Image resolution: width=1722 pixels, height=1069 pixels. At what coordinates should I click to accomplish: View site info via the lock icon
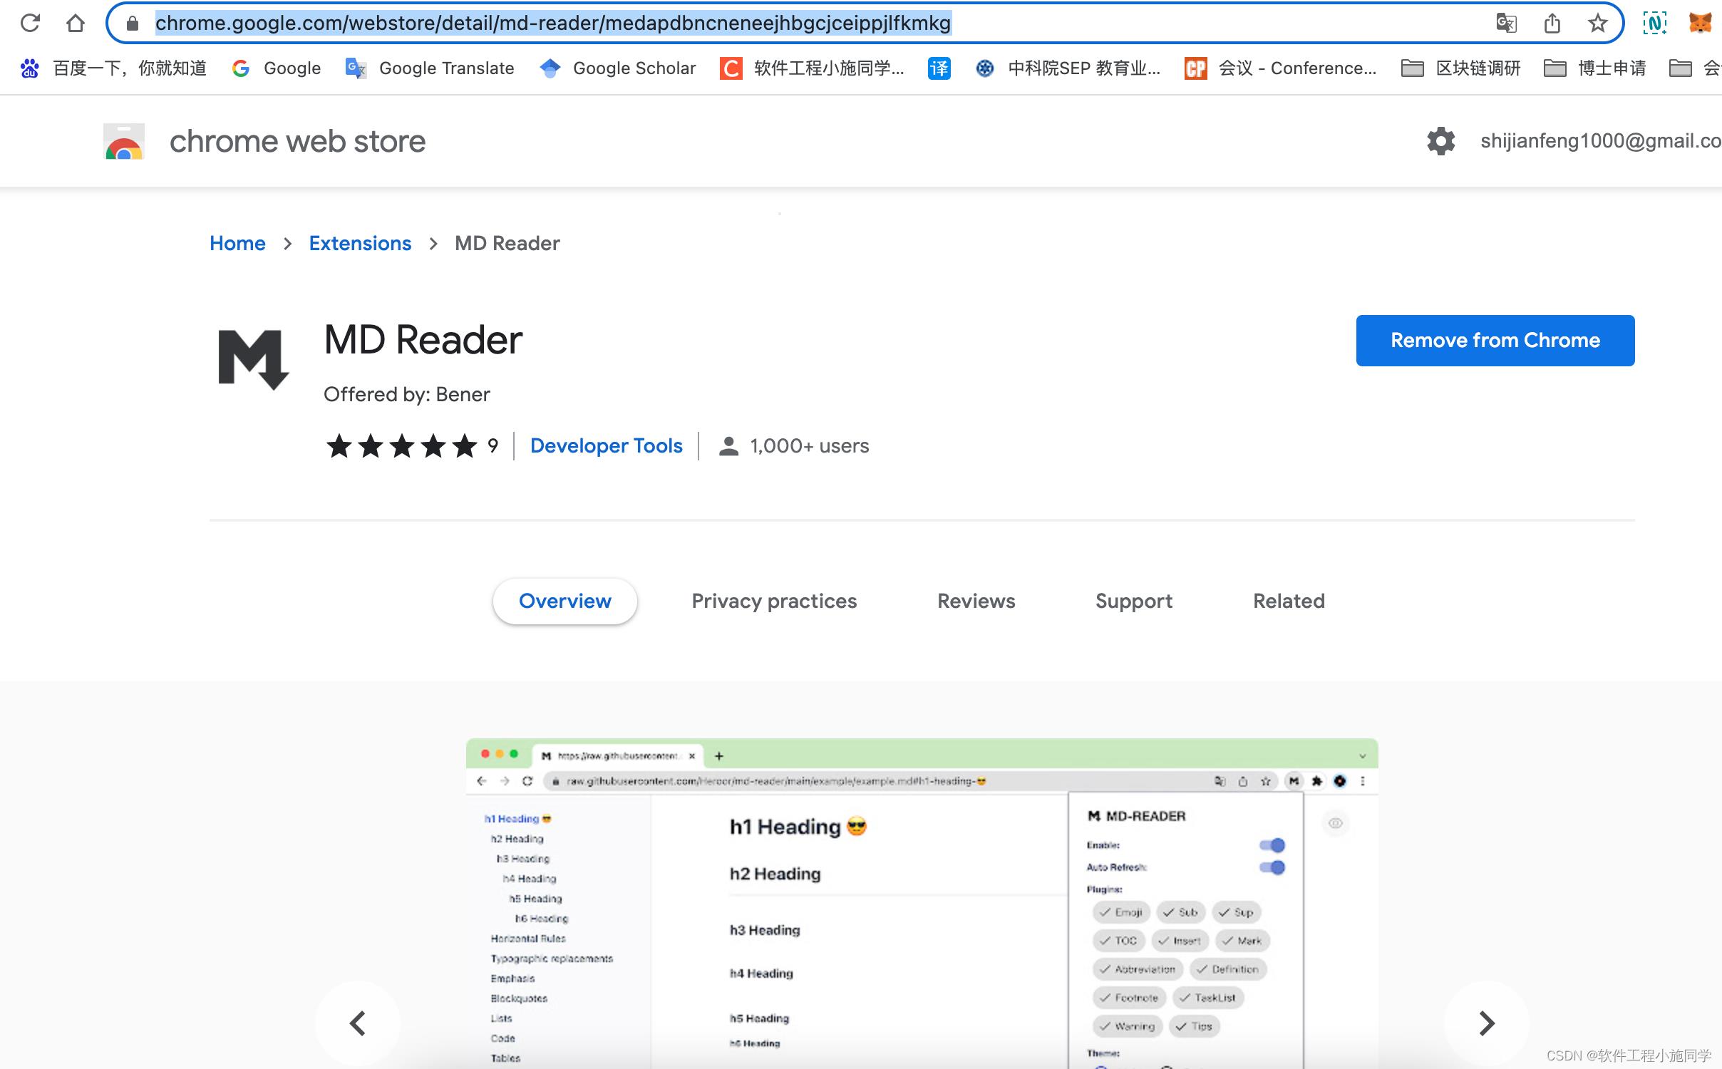132,24
